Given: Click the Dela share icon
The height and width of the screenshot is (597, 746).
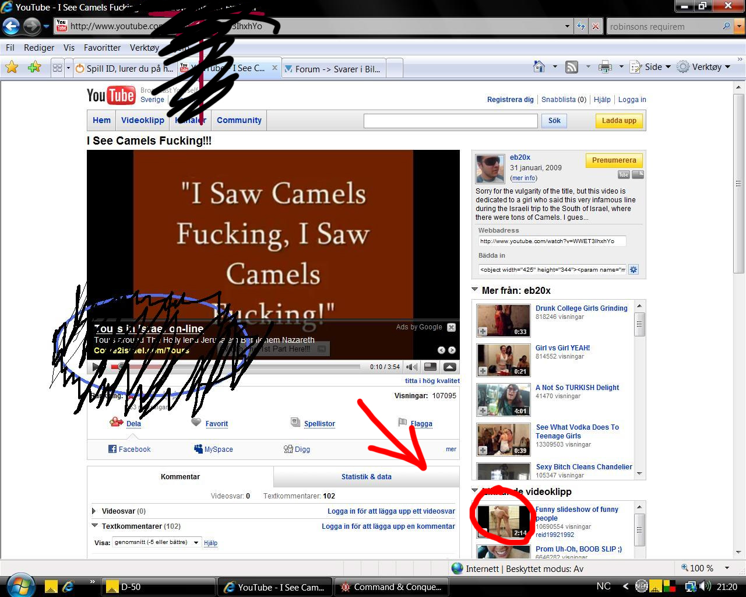Looking at the screenshot, I should tap(117, 423).
